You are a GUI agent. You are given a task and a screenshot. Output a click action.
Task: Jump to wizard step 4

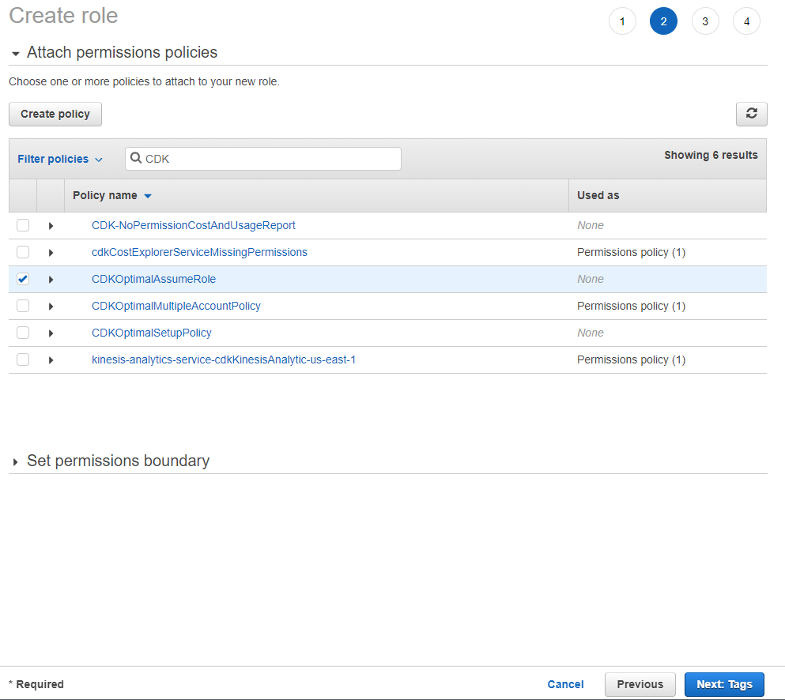click(x=746, y=21)
